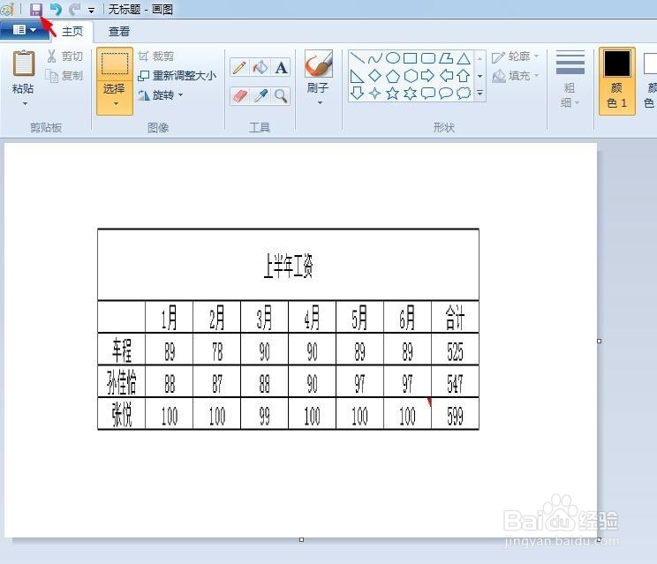
Task: Choose the Right triangle shape
Action: pyautogui.click(x=357, y=76)
